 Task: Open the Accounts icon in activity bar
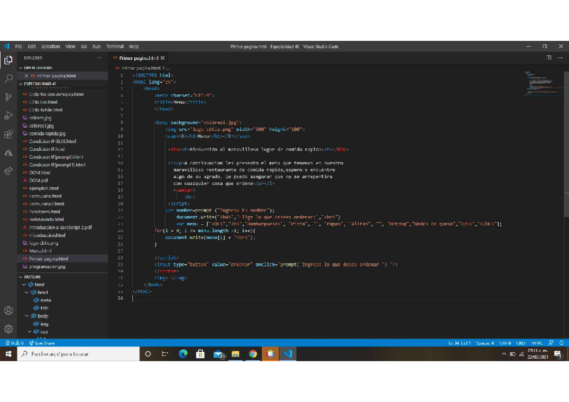click(8, 311)
